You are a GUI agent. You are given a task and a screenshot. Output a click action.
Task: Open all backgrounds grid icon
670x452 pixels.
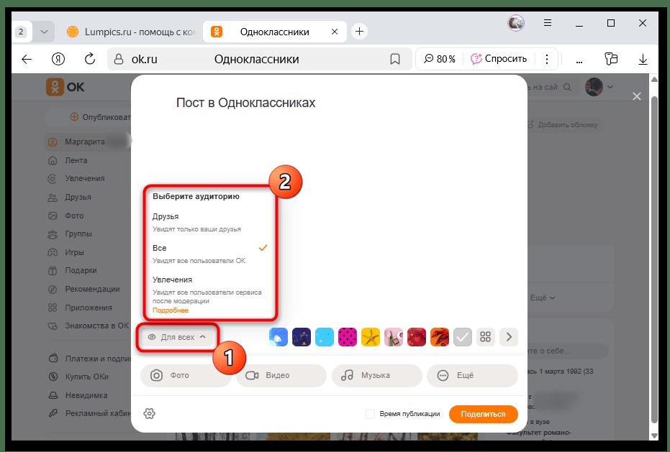[x=485, y=337]
